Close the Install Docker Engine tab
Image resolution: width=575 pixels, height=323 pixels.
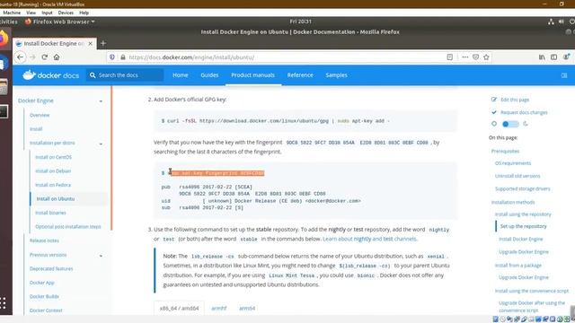tap(90, 43)
